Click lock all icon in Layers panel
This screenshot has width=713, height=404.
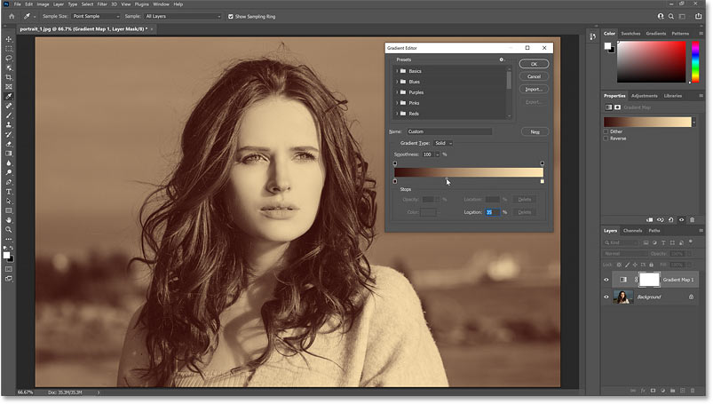coord(651,265)
